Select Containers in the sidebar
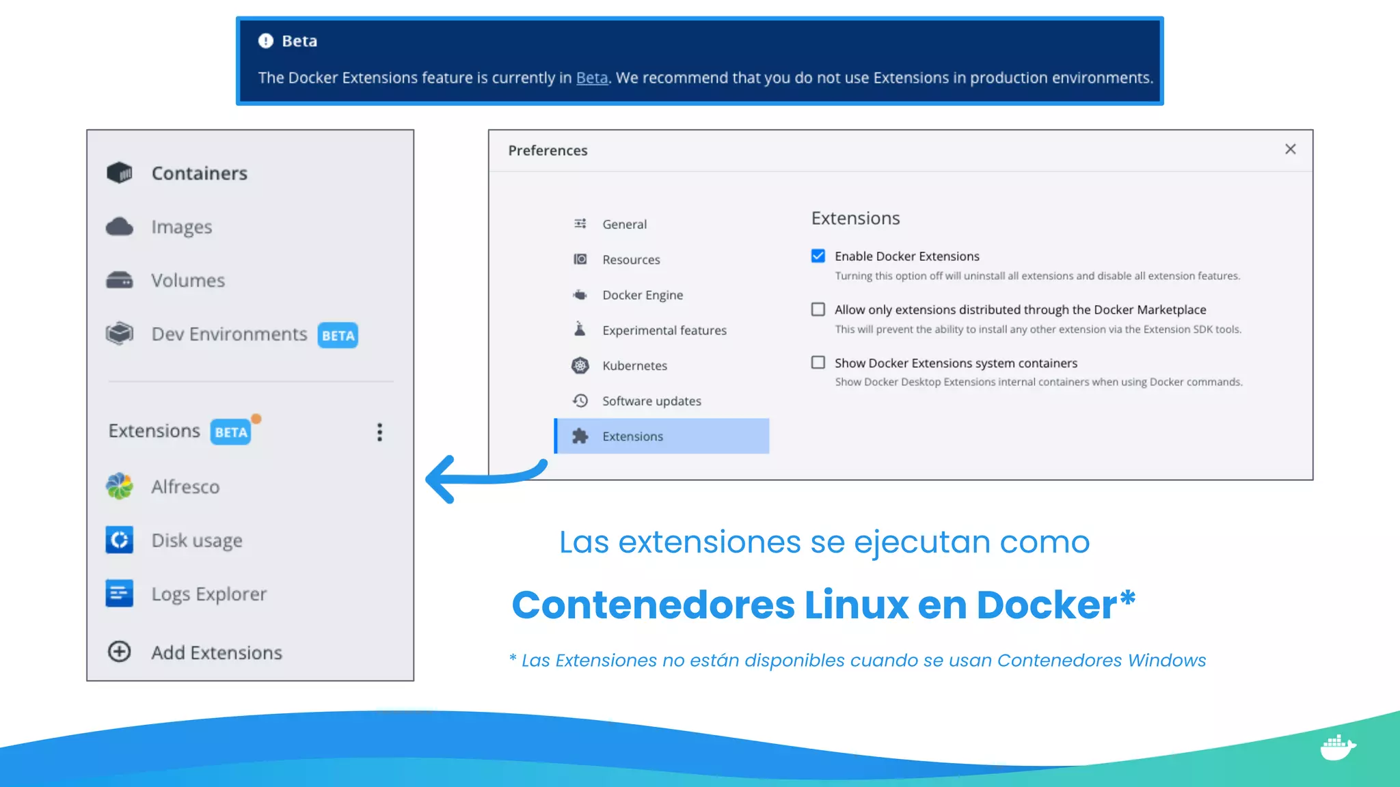1400x787 pixels. [x=200, y=174]
